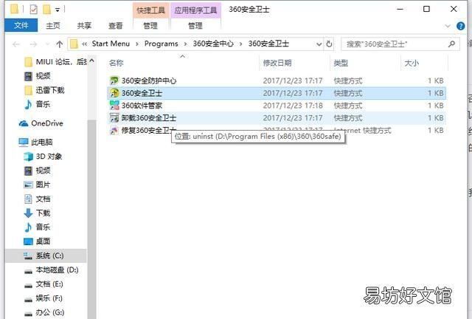
Task: Open the quick access toolbar dropdown arrow
Action: click(x=58, y=10)
